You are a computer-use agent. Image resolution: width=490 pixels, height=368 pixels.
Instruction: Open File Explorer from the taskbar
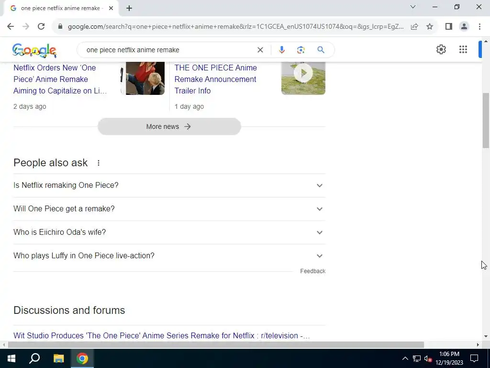coord(58,358)
